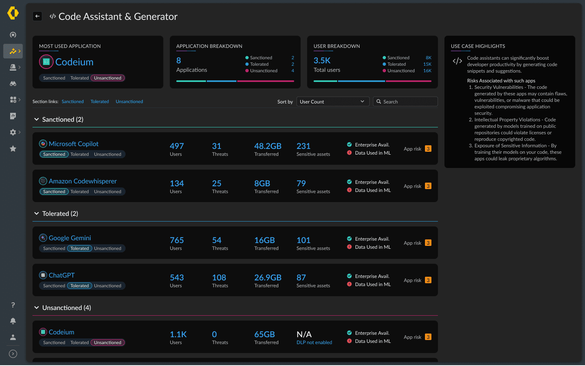Jump to Tolerated section link
The width and height of the screenshot is (585, 366).
pyautogui.click(x=100, y=101)
